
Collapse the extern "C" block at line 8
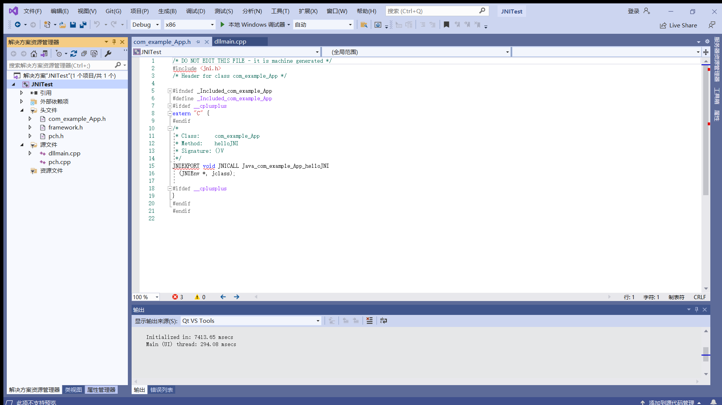170,113
